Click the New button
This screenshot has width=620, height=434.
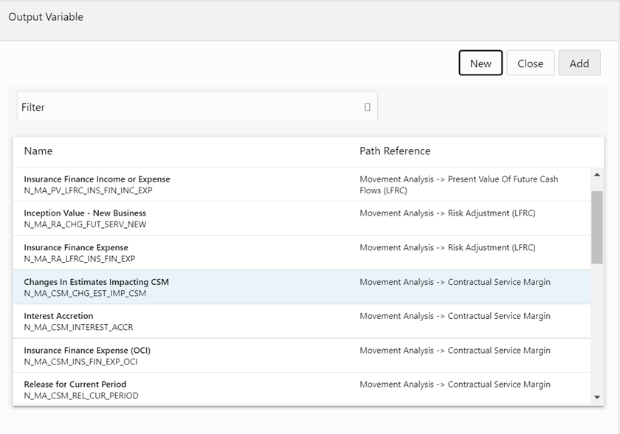(480, 63)
